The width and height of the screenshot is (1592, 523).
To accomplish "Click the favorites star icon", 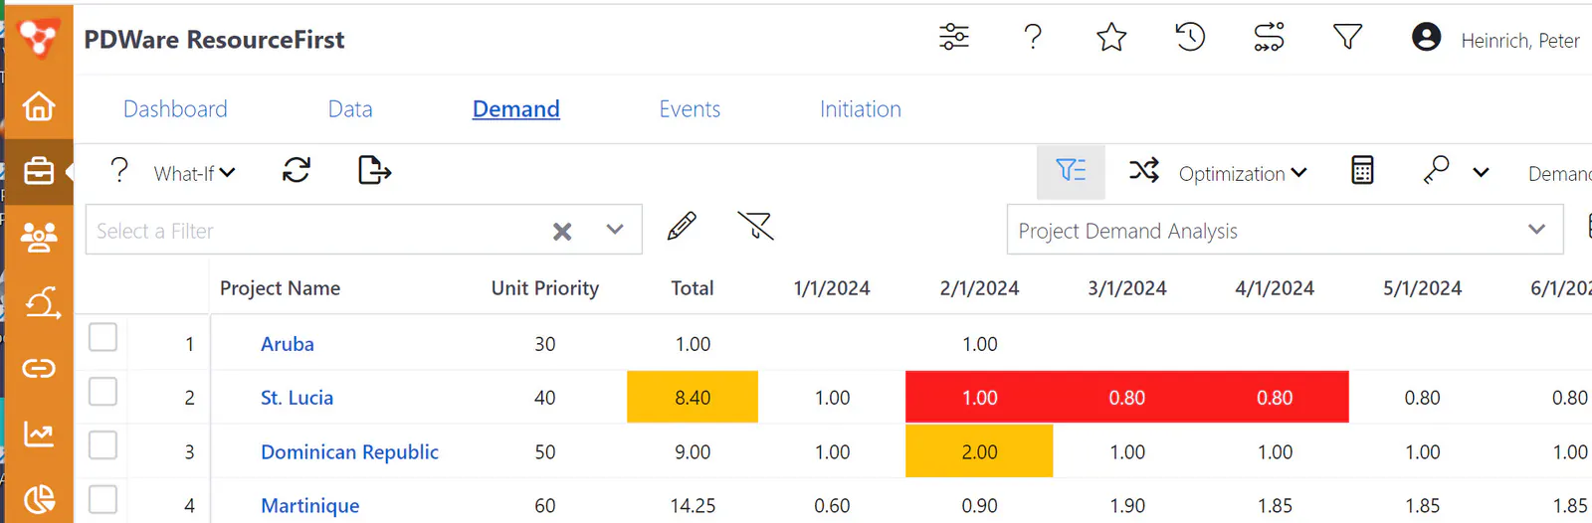I will tap(1111, 38).
